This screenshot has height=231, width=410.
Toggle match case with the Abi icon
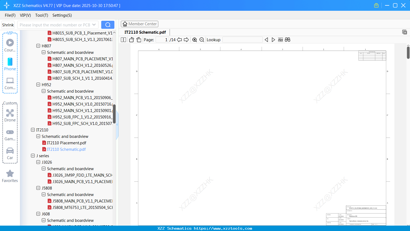[280, 40]
